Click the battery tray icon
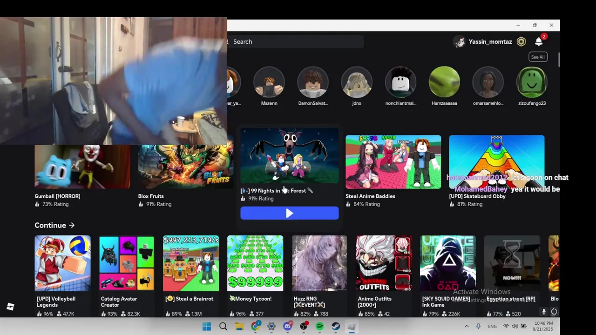 click(523, 327)
